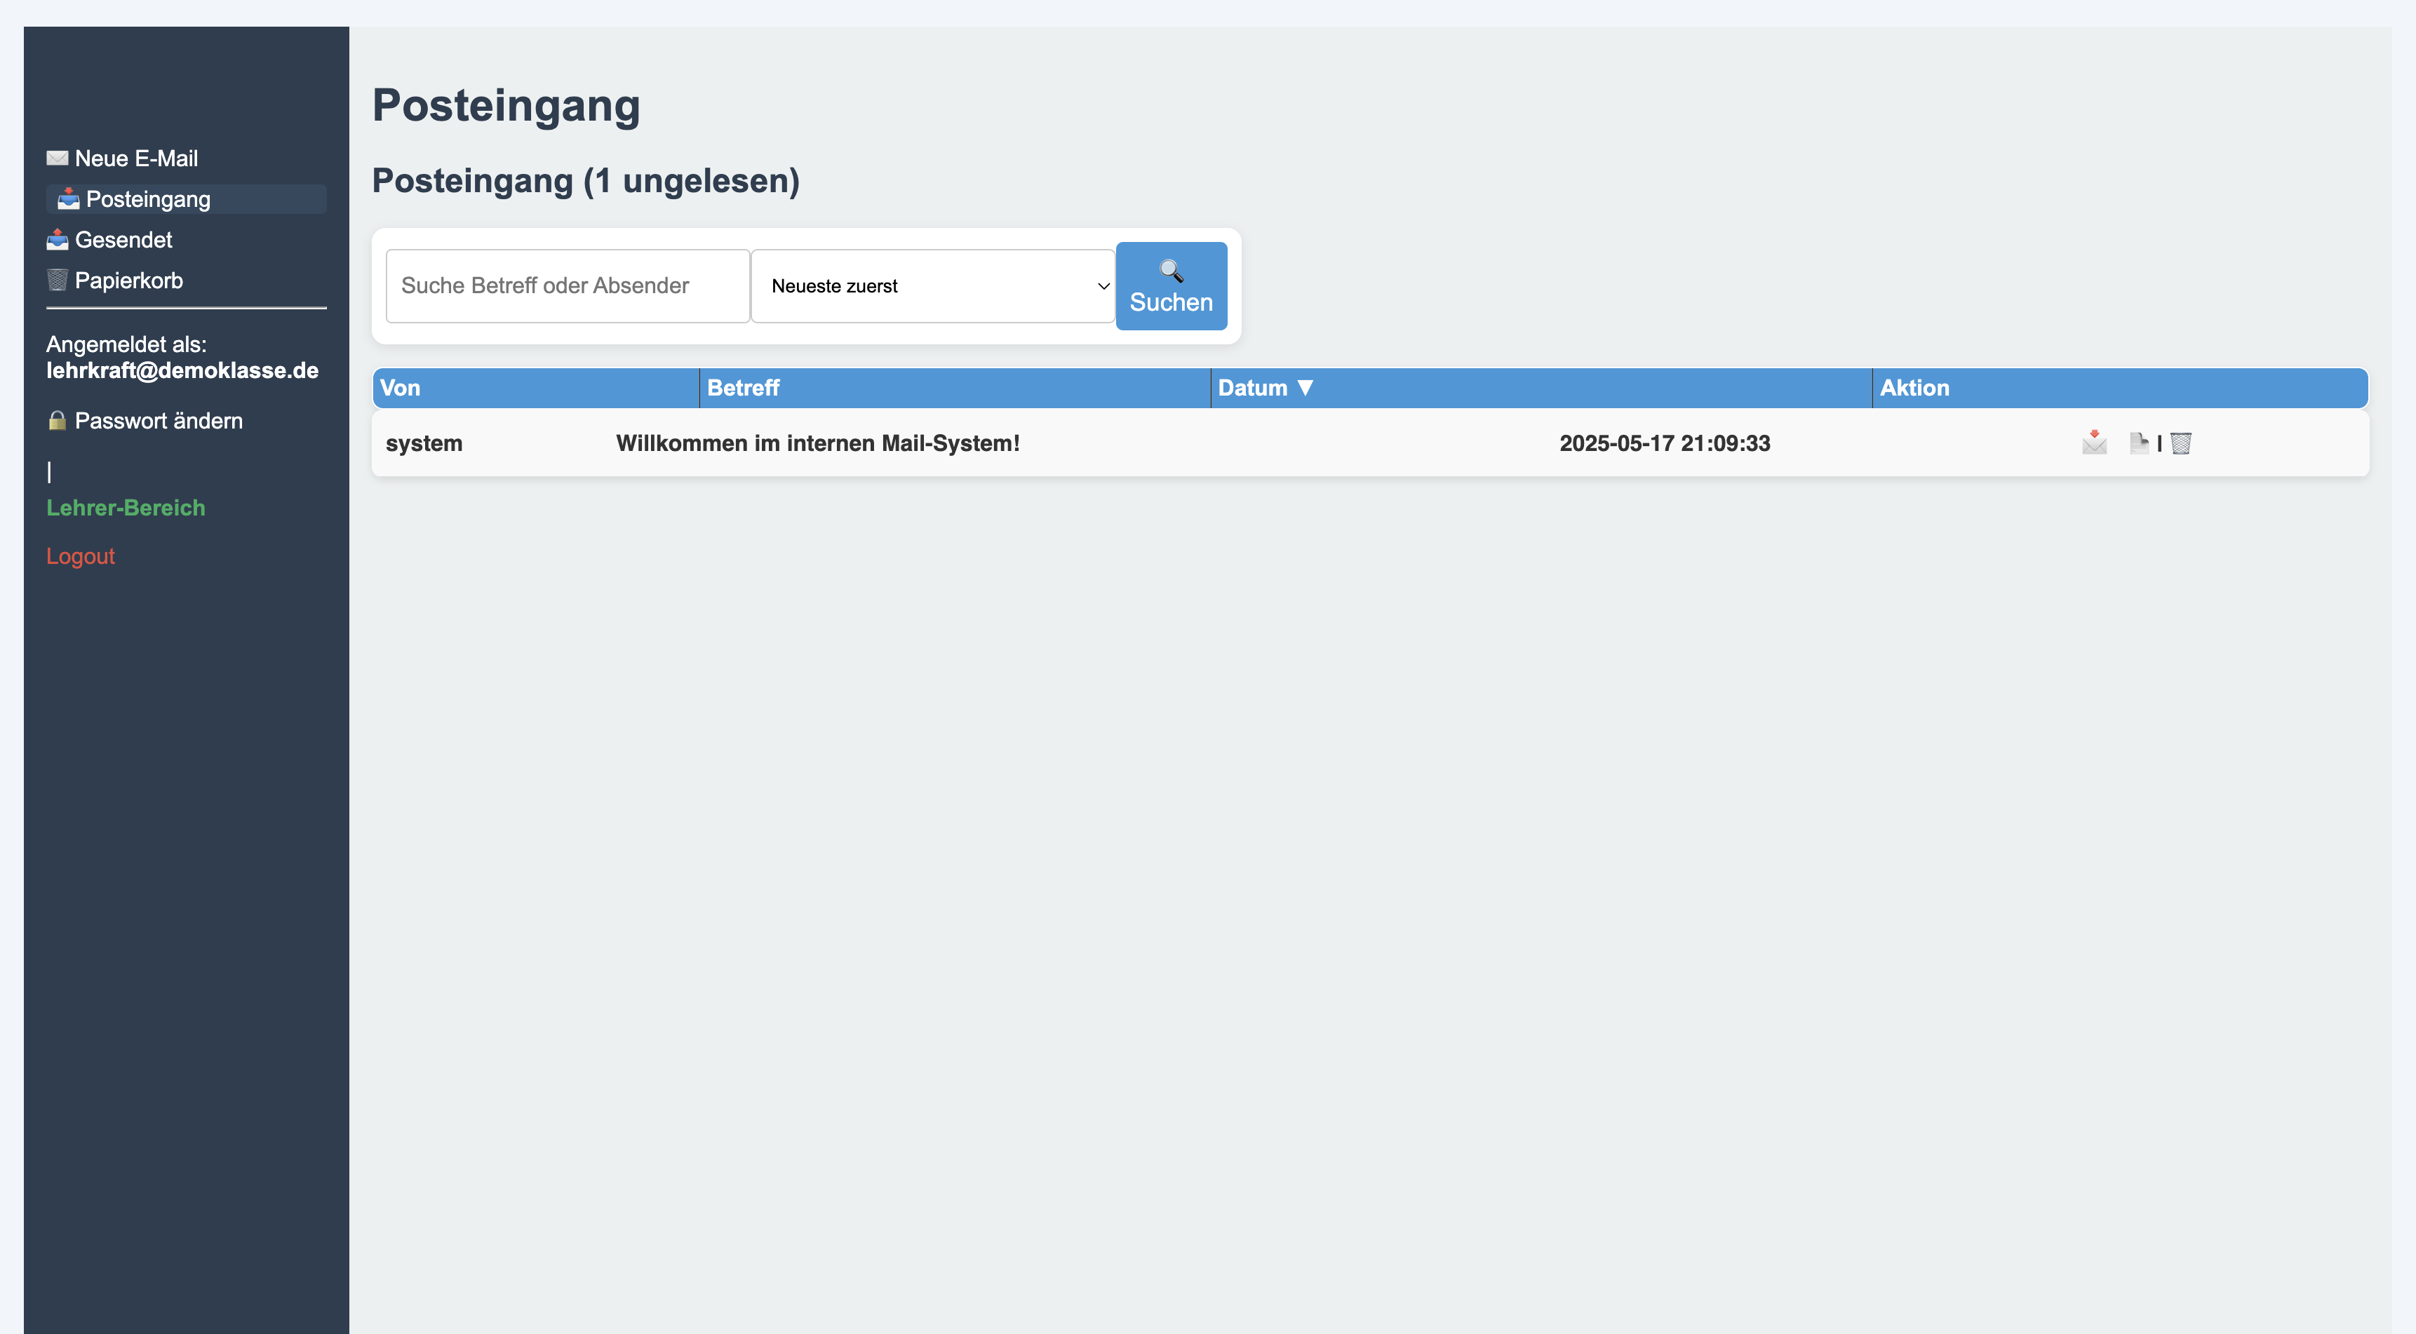This screenshot has width=2416, height=1334.
Task: Click the lock icon for Passwort ändern
Action: 58,421
